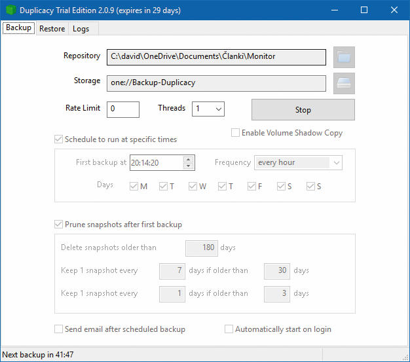Click the Storage URL field
This screenshot has width=410, height=362.
(216, 83)
